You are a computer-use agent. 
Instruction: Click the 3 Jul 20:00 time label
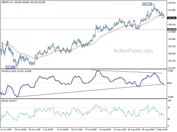click(48, 129)
